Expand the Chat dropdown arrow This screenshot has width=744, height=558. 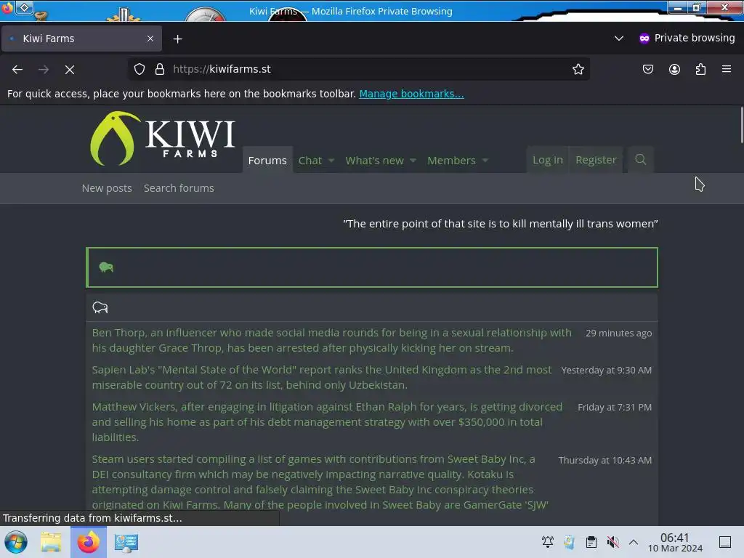pos(331,161)
